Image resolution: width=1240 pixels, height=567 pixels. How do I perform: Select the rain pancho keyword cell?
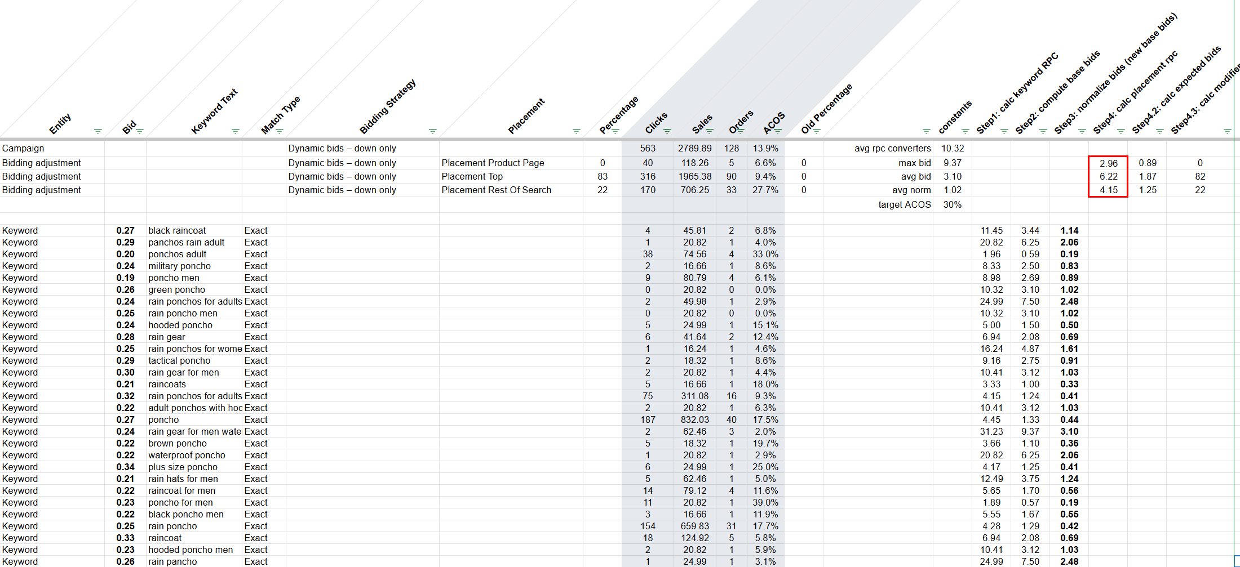click(x=194, y=561)
